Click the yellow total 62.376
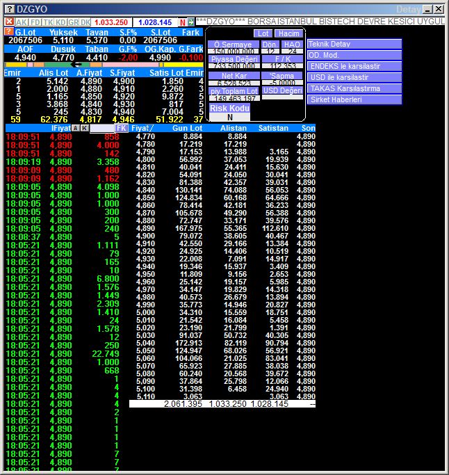Screen dimensions: 449x475 pyautogui.click(x=54, y=120)
